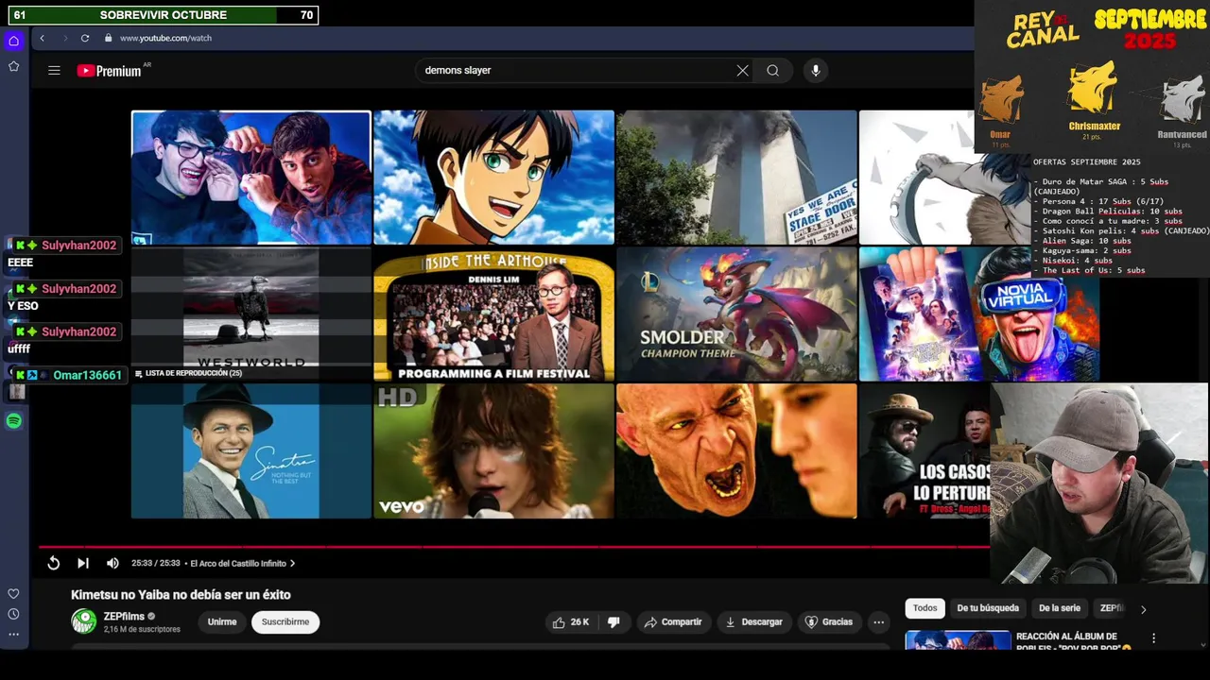This screenshot has width=1210, height=680.
Task: Open the star bookmarks icon in sidebar
Action: point(13,66)
